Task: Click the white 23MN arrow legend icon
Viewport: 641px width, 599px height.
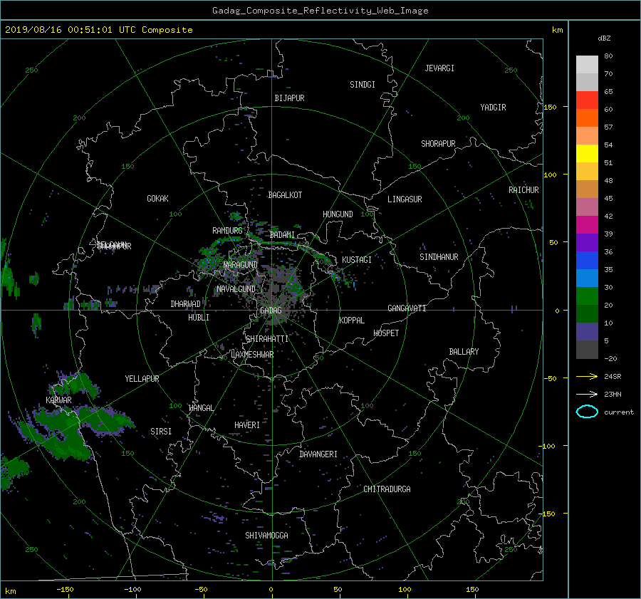Action: pyautogui.click(x=587, y=394)
